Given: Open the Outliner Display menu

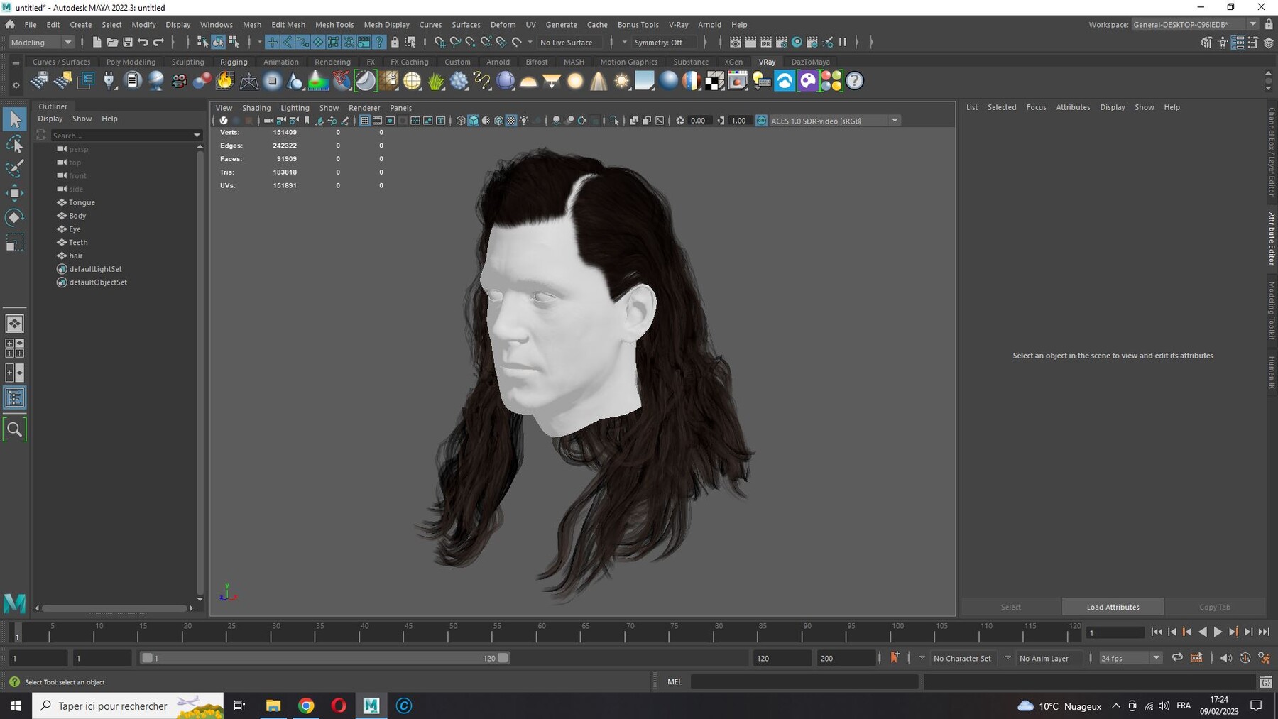Looking at the screenshot, I should coord(50,119).
